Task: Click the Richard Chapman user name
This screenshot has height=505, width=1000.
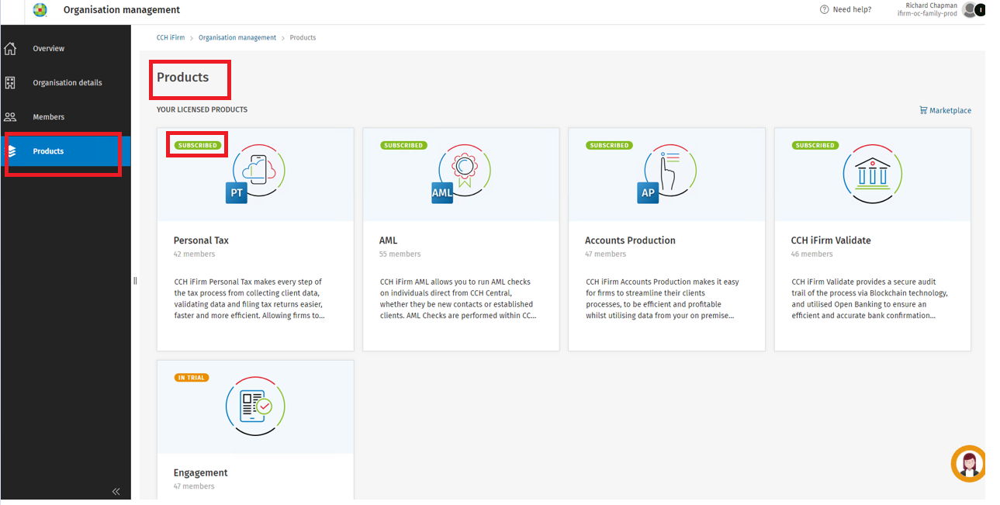Action: (932, 5)
